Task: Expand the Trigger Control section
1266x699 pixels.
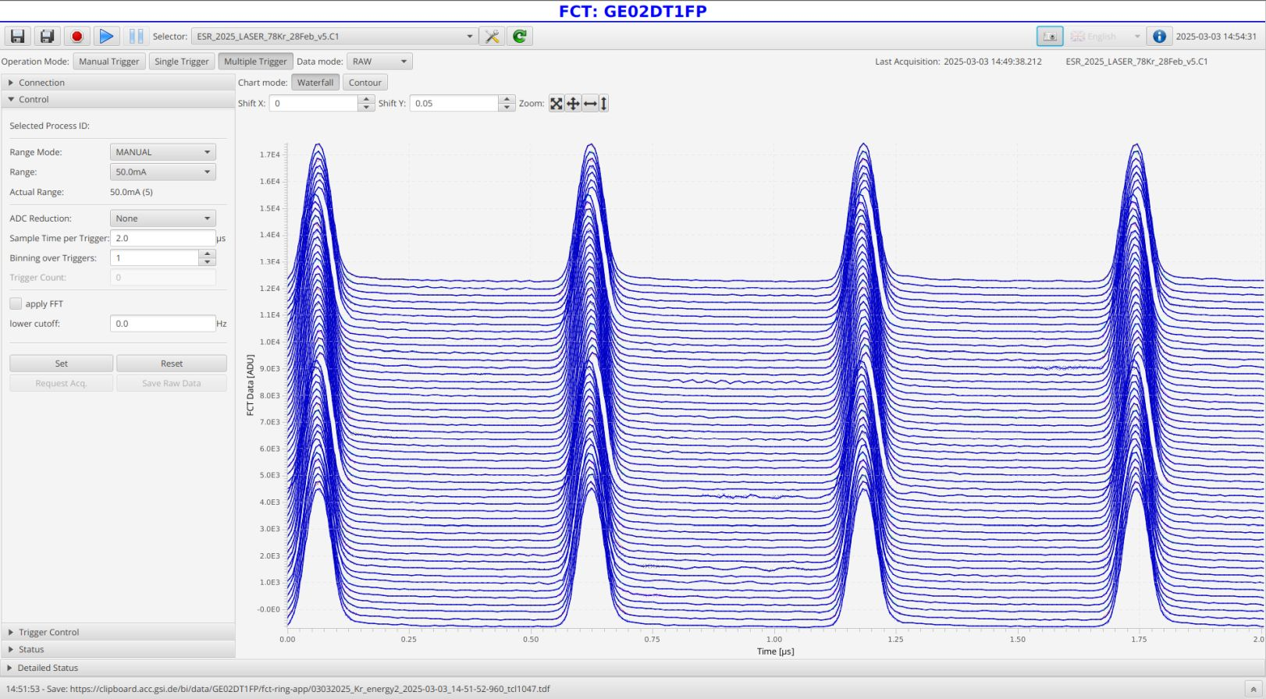Action: pyautogui.click(x=117, y=632)
